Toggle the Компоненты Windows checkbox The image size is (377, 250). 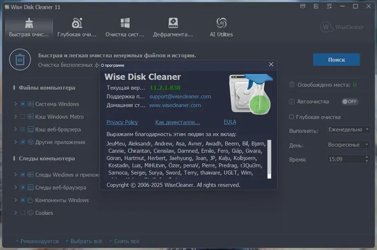23,200
